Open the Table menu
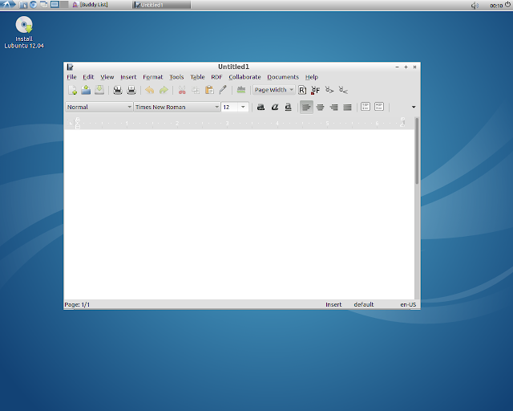The image size is (513, 411). click(x=197, y=77)
